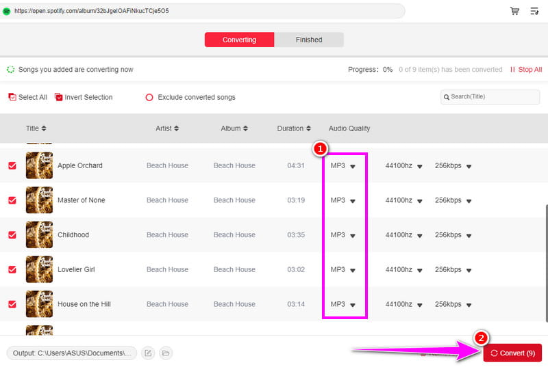The image size is (548, 367).
Task: Open the output folder icon
Action: [166, 353]
